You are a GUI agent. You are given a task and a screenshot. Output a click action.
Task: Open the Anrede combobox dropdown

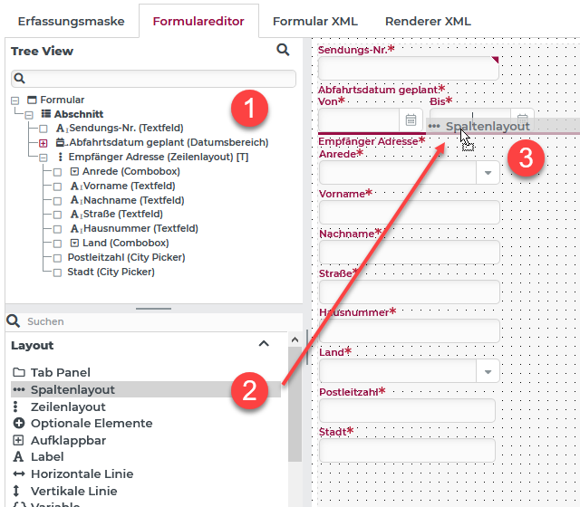click(488, 173)
